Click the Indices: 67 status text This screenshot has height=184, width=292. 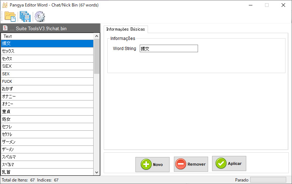click(x=48, y=180)
